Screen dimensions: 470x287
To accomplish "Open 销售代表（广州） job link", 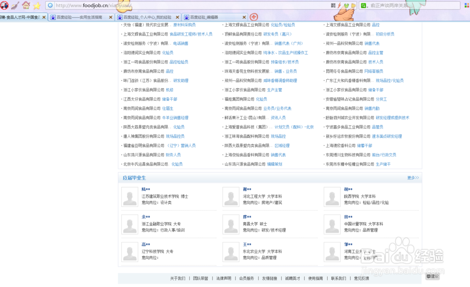I will pos(289,43).
